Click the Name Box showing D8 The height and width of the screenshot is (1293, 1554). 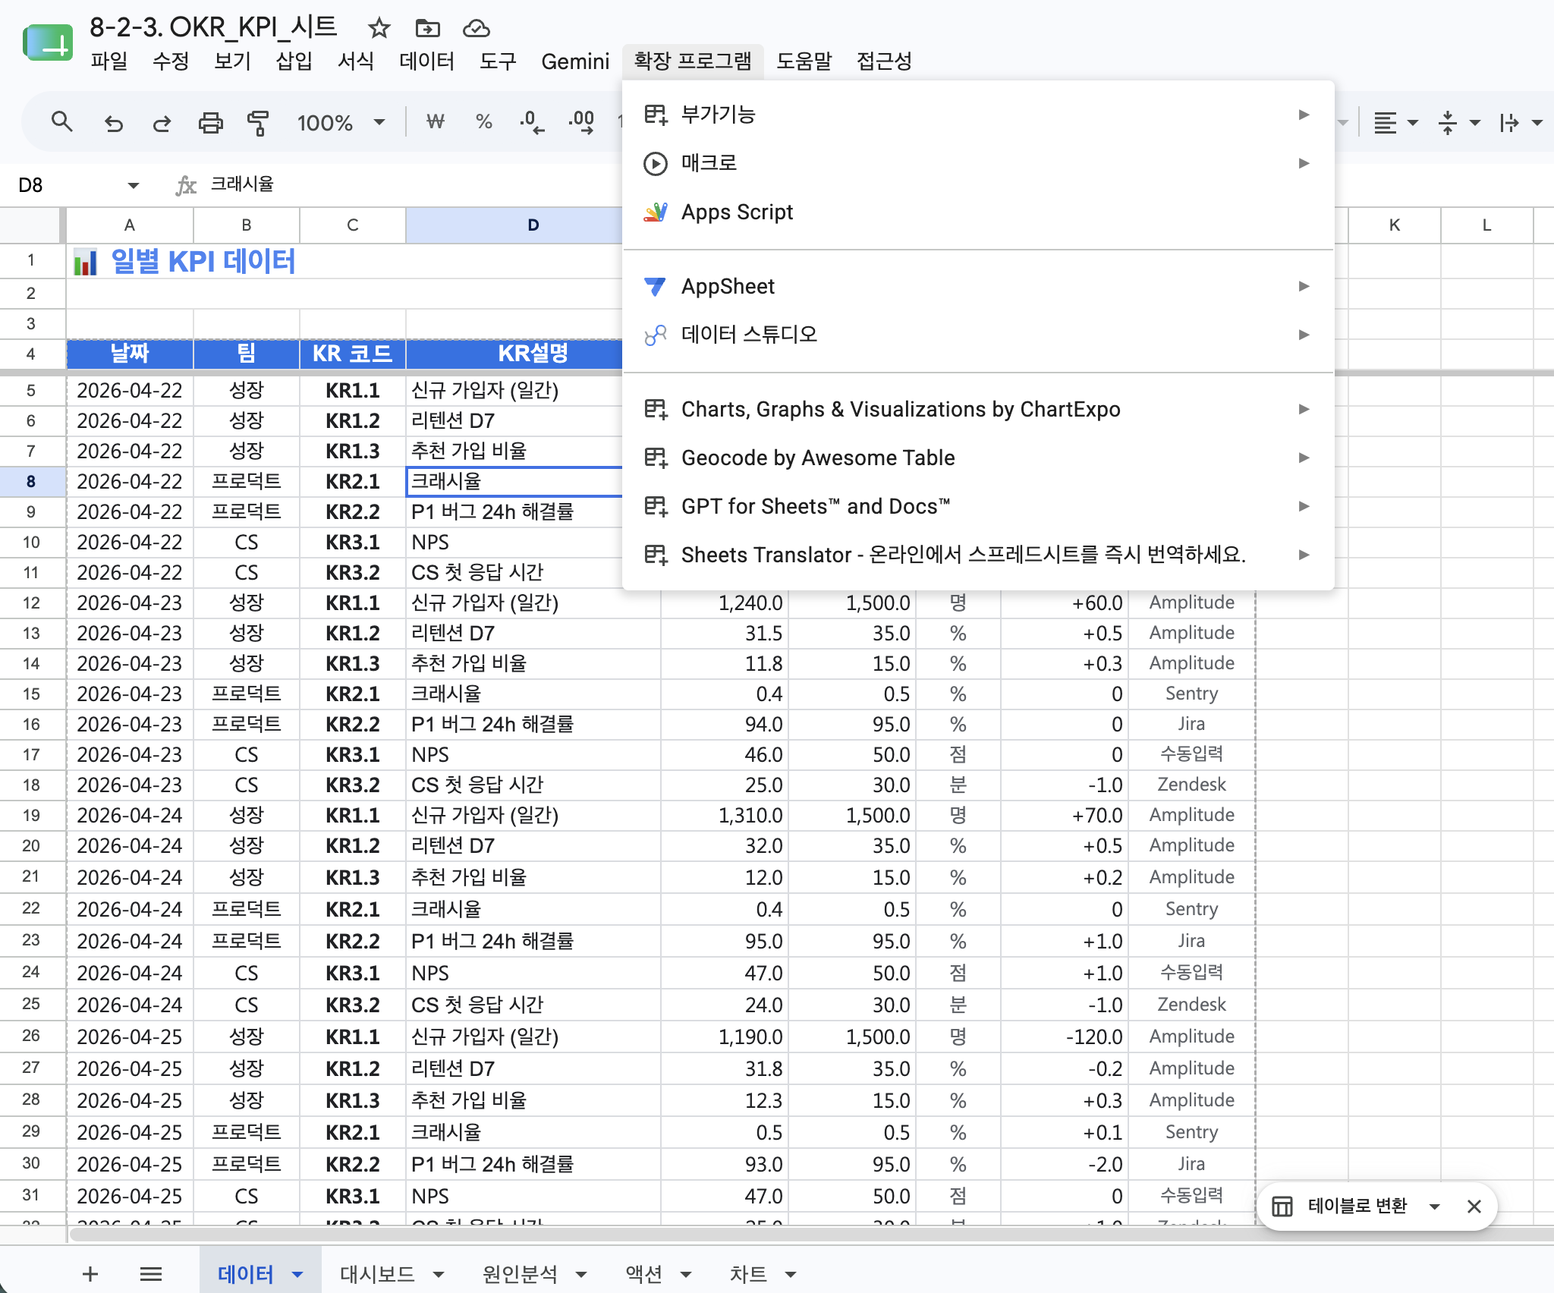[x=76, y=185]
